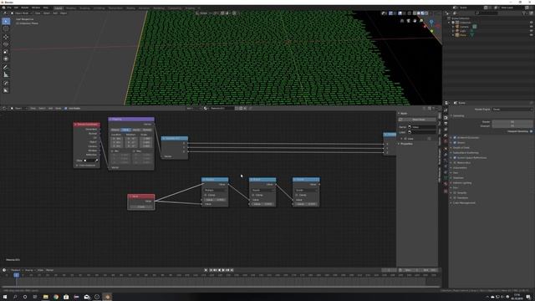This screenshot has width=535, height=301.
Task: Click the timeline current frame playhead
Action: click(x=17, y=275)
